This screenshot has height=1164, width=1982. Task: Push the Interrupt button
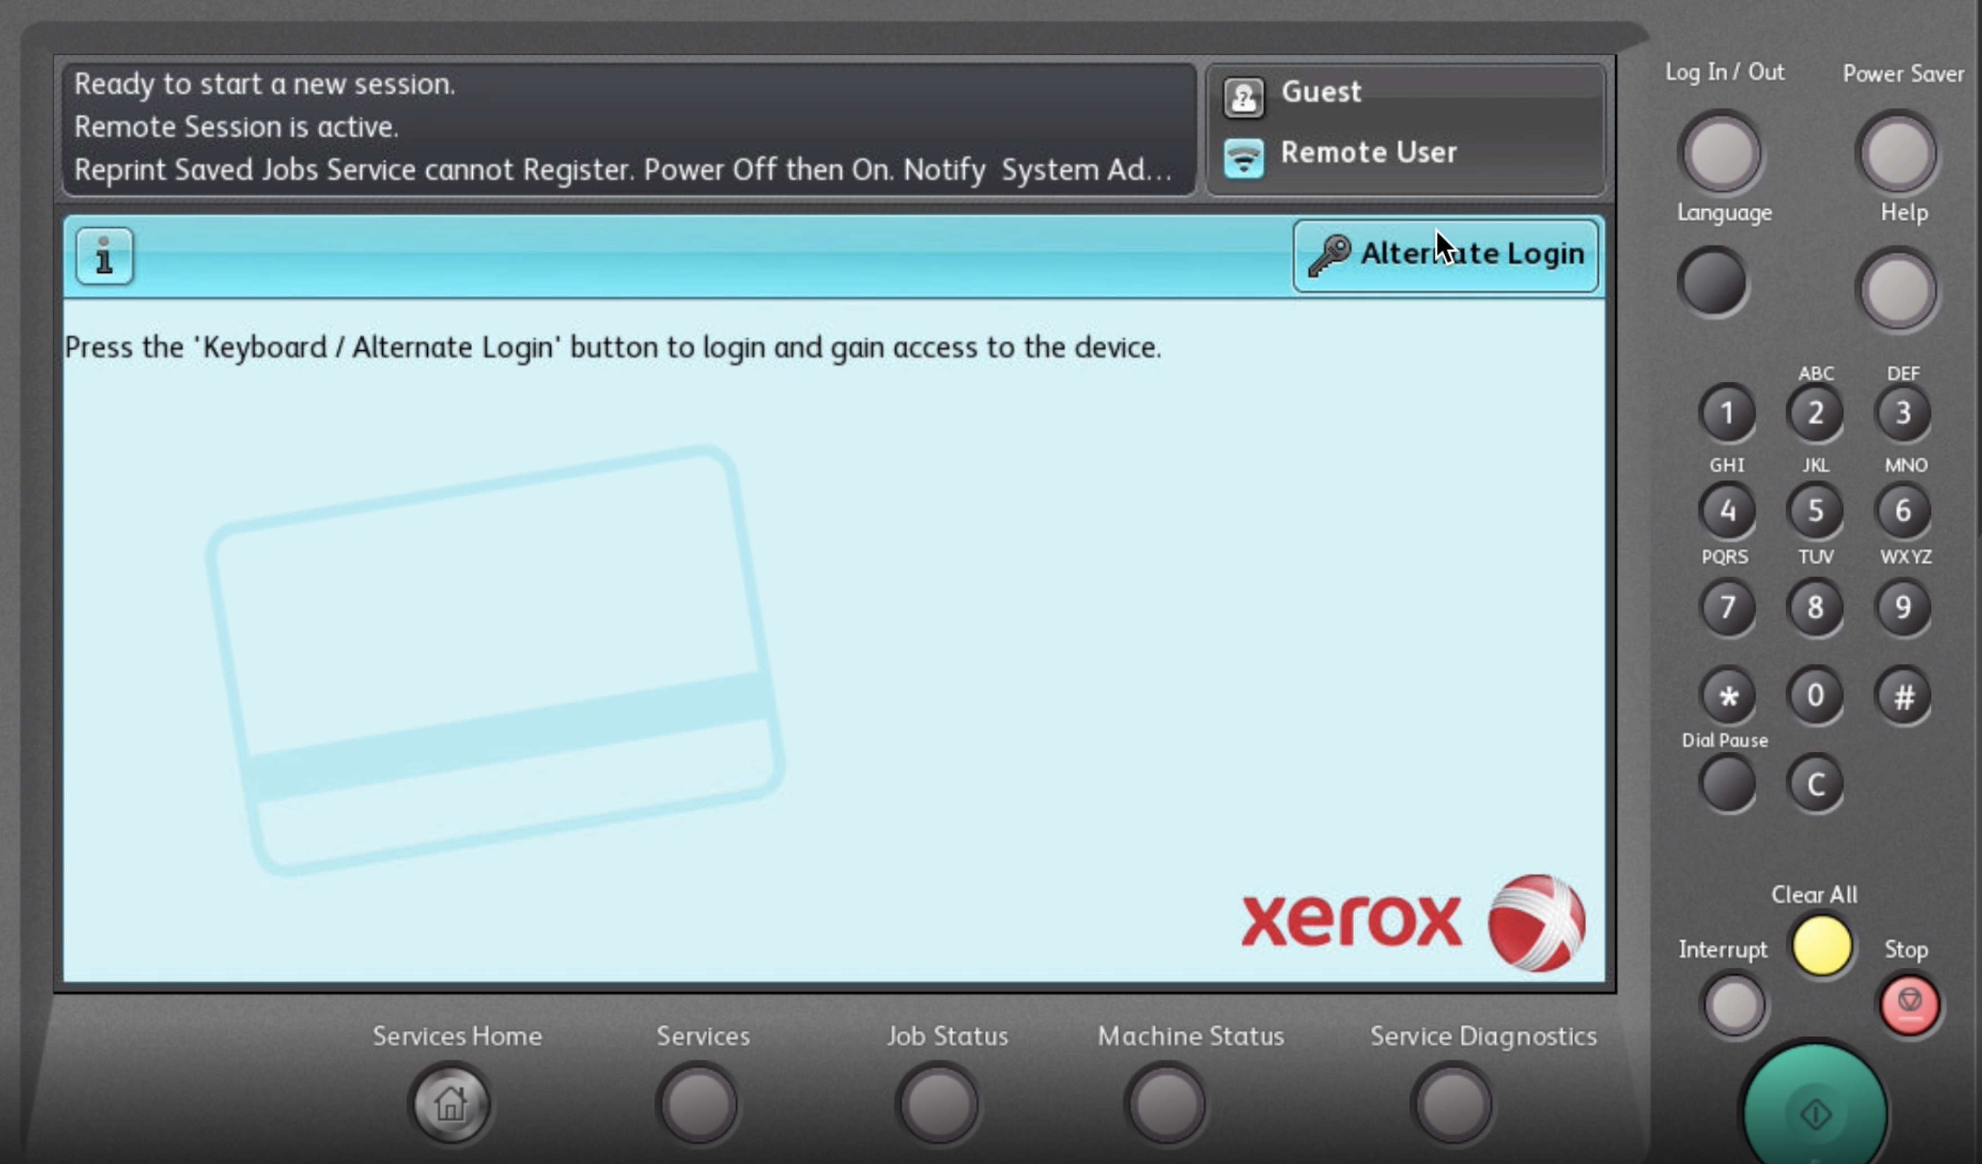pos(1734,1005)
